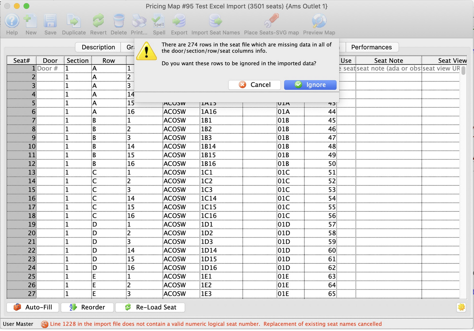Select the 01B cell in seat row 9
474x331 pixels.
pos(290,138)
